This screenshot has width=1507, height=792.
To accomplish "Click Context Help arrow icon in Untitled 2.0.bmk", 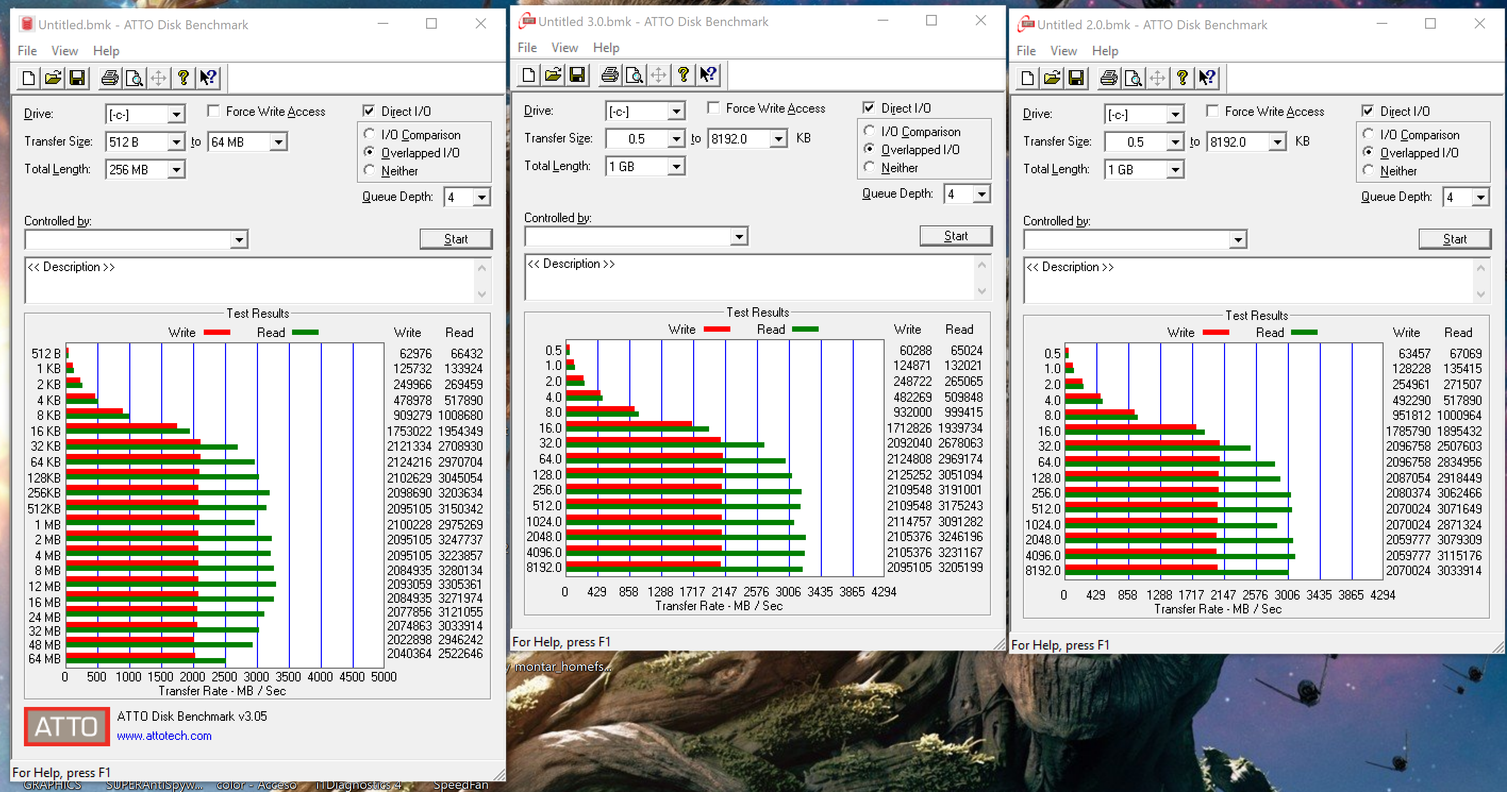I will tap(1208, 78).
